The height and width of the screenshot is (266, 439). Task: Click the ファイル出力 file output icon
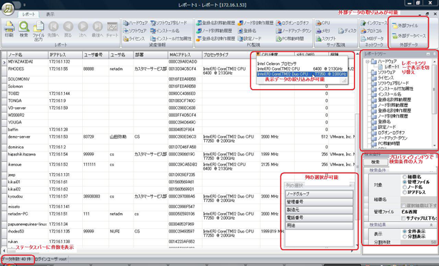click(x=39, y=31)
